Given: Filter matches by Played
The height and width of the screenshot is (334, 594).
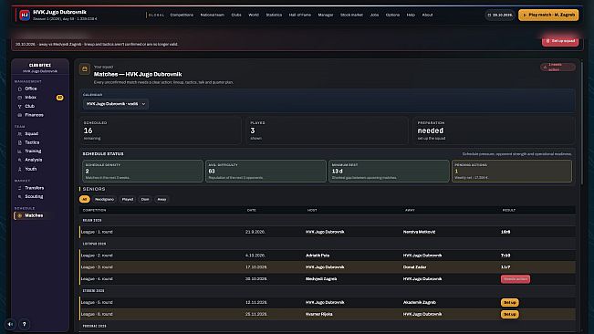Looking at the screenshot, I should (x=128, y=199).
